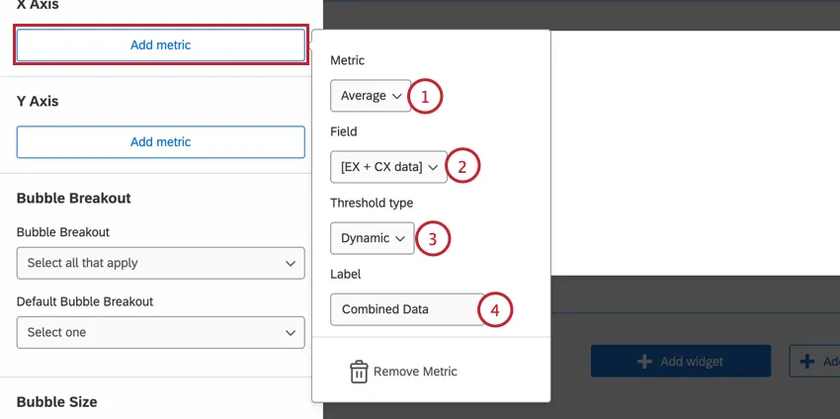Click the chevron on Select one dropdown
Image resolution: width=840 pixels, height=419 pixels.
click(x=290, y=333)
